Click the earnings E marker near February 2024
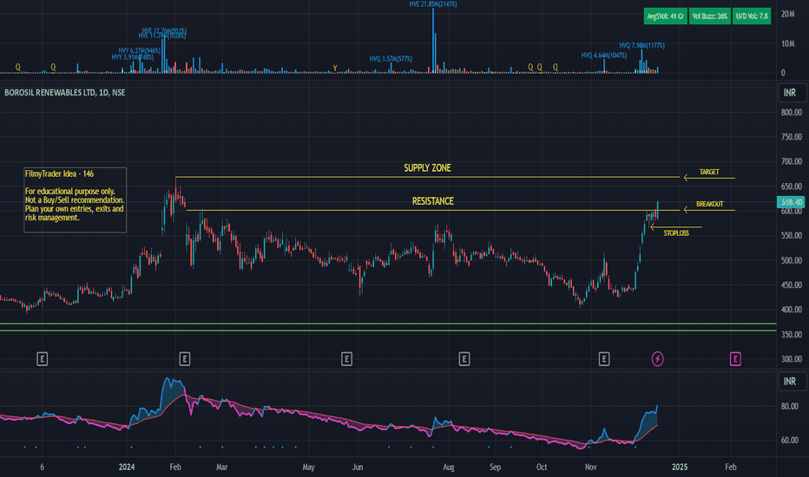Screen dimensions: 809x477 [185, 359]
